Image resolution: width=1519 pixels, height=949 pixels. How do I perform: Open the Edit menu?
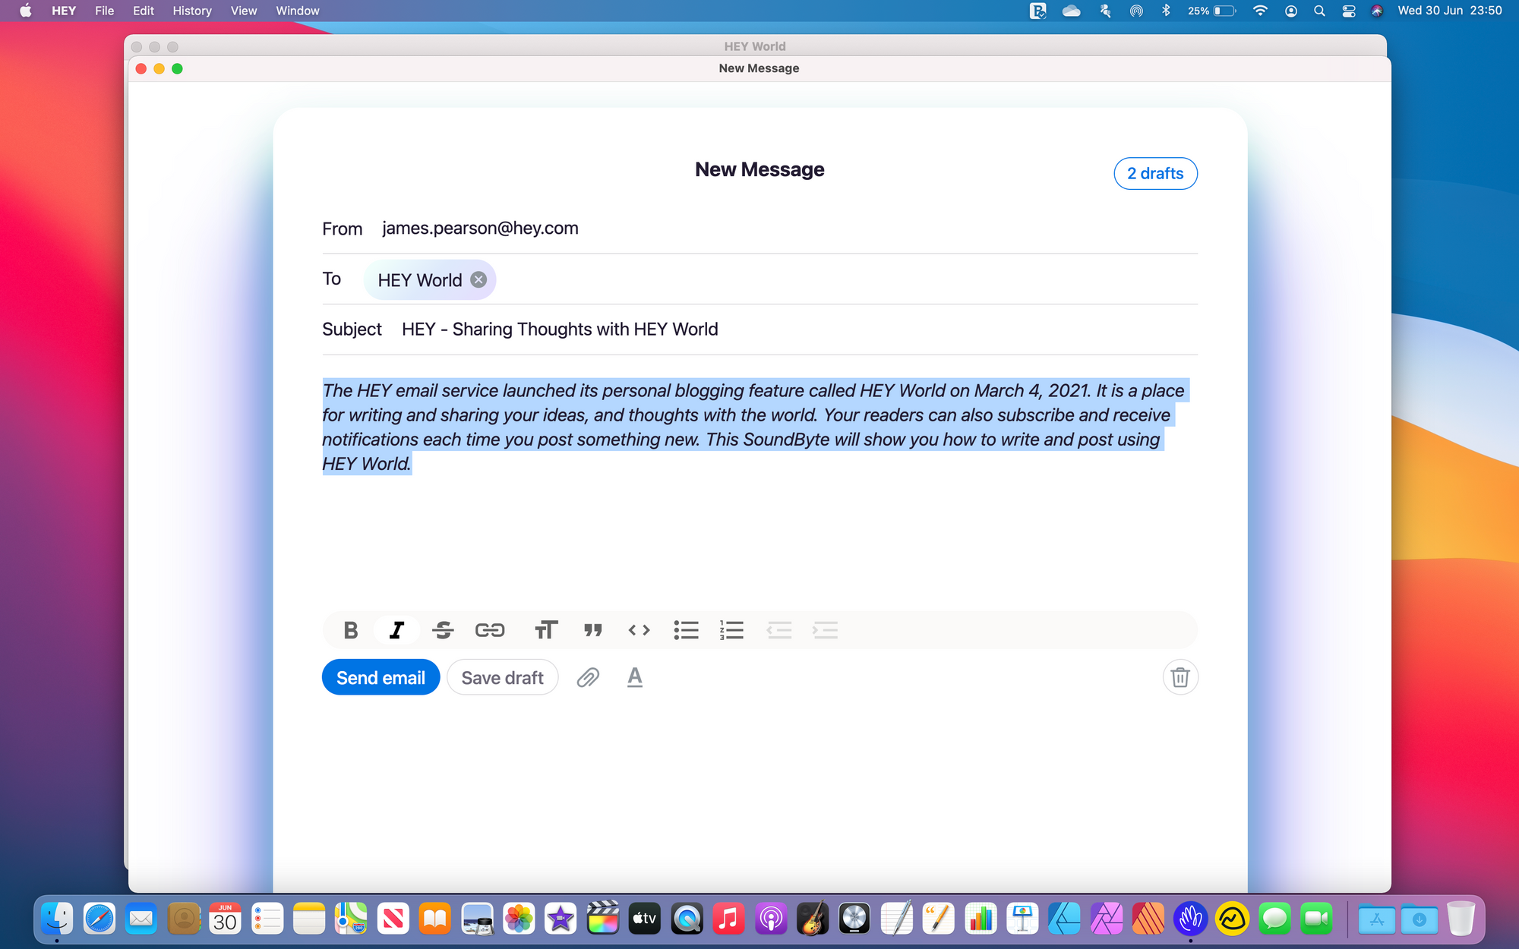(143, 11)
